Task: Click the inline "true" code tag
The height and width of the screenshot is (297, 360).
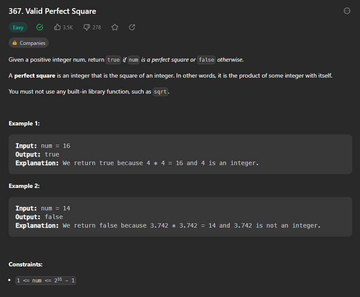Action: (x=114, y=60)
